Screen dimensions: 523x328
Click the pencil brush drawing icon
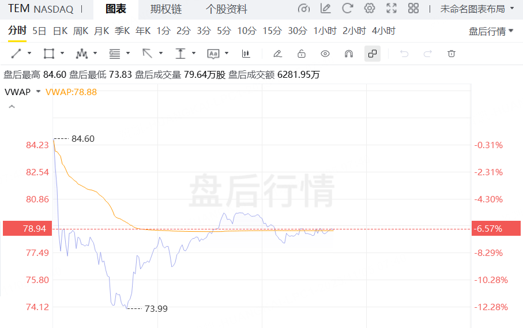[277, 54]
